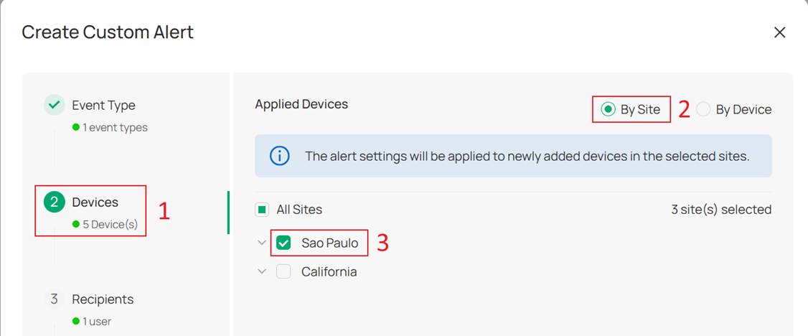The width and height of the screenshot is (808, 336).
Task: Toggle the All Sites checkbox
Action: [x=263, y=210]
